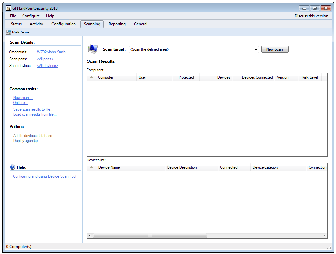This screenshot has height=254, width=336.
Task: Click the <All ports> link
Action: [45, 59]
